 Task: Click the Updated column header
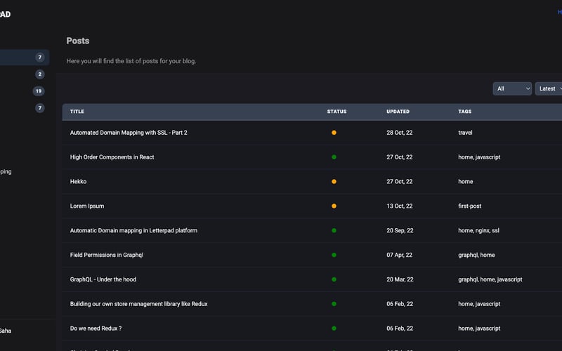pyautogui.click(x=398, y=112)
